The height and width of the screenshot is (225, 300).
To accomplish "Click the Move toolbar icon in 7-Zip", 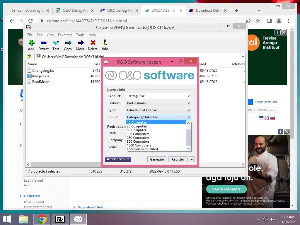I will coord(80,45).
